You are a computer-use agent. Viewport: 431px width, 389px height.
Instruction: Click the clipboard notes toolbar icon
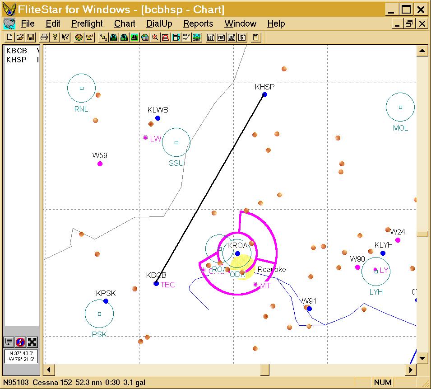point(255,37)
